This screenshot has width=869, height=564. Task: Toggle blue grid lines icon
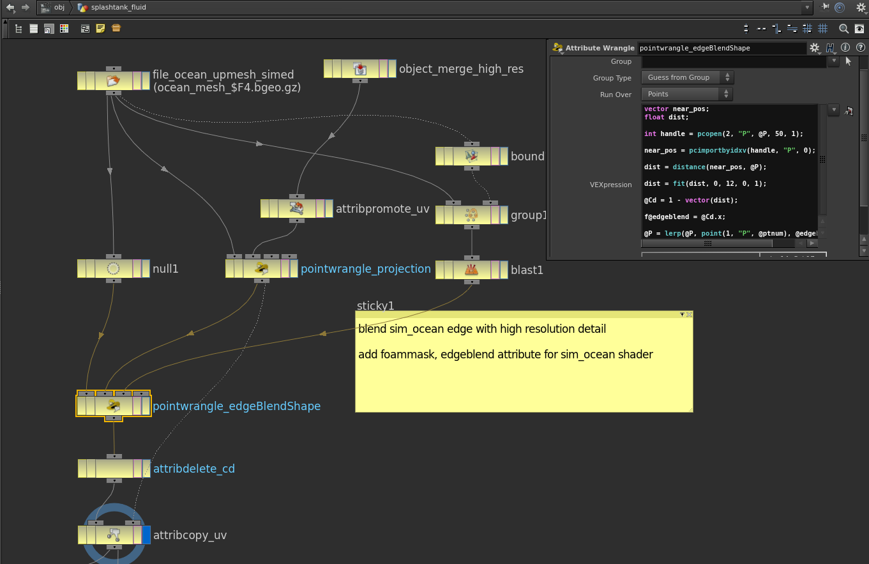[x=823, y=29]
